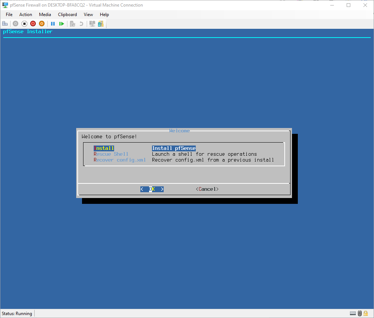
Task: Open the drive sharing toolbar icon
Action: (x=101, y=24)
